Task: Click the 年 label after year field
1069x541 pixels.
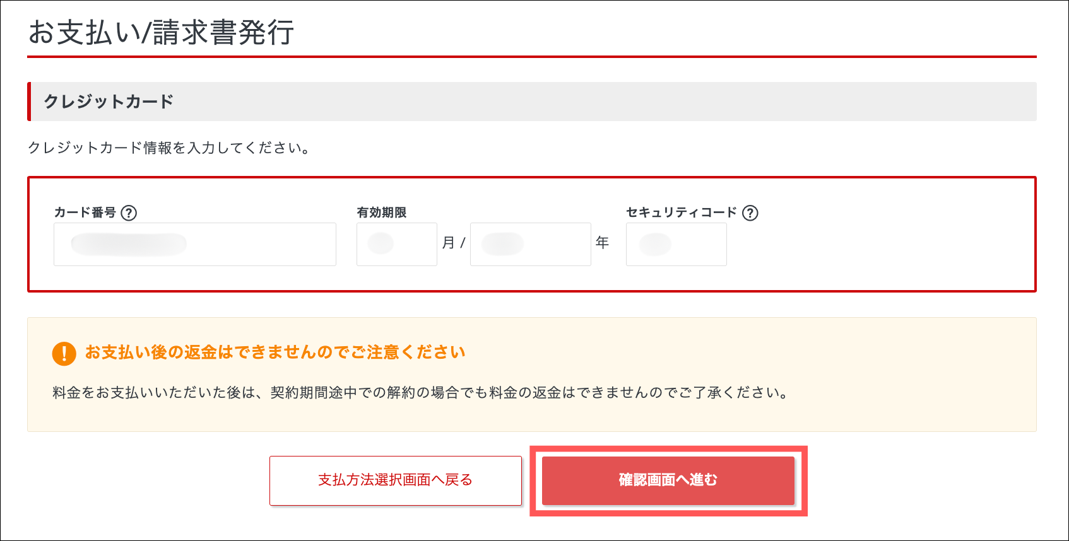Action: click(602, 243)
